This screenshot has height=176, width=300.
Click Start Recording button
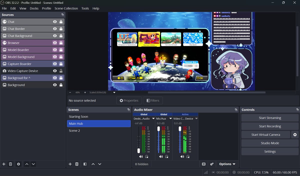(270, 126)
